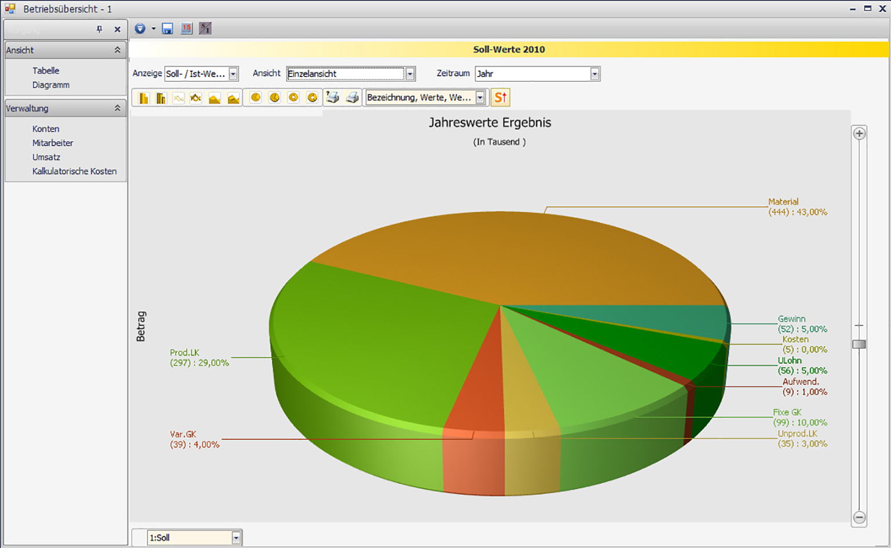This screenshot has height=548, width=891.
Task: Open the Anzeige dropdown
Action: point(233,74)
